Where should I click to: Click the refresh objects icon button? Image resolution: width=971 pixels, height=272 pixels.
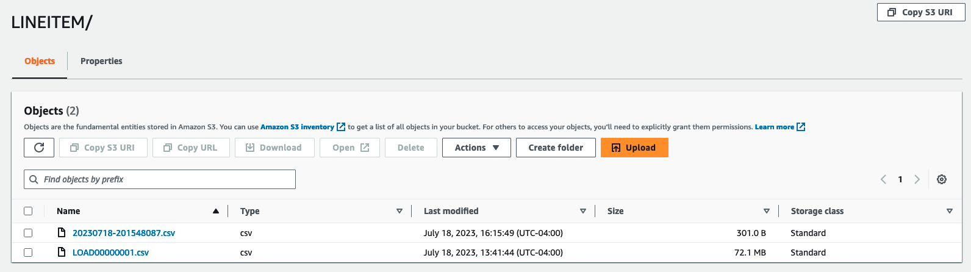pos(39,148)
